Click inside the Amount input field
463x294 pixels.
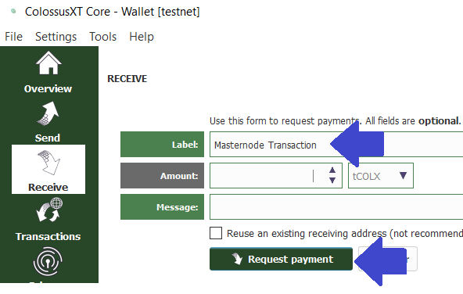pyautogui.click(x=276, y=176)
